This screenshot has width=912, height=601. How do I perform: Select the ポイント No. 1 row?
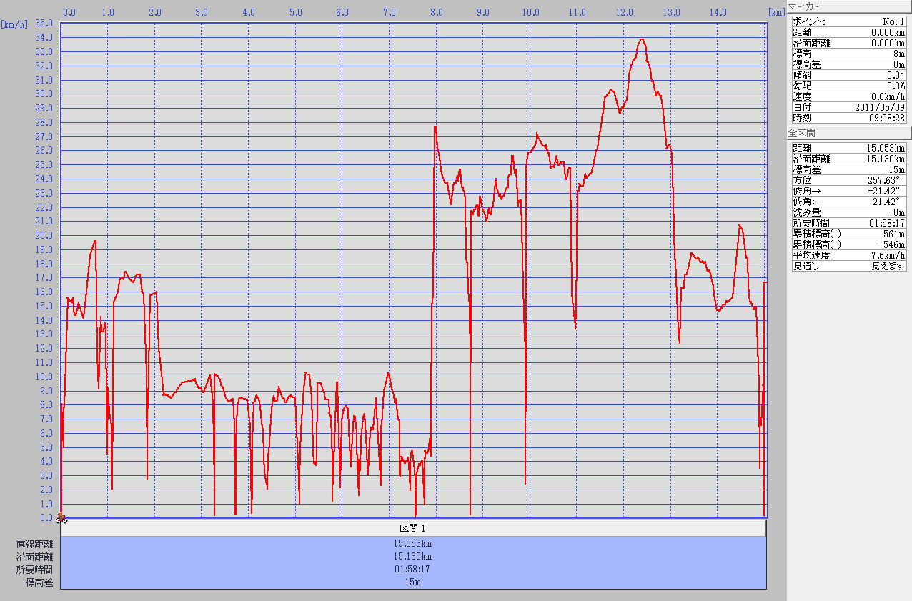click(848, 21)
